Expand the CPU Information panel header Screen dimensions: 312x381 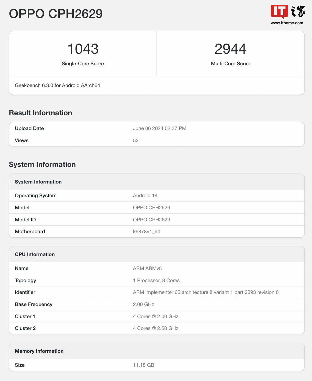tap(34, 254)
